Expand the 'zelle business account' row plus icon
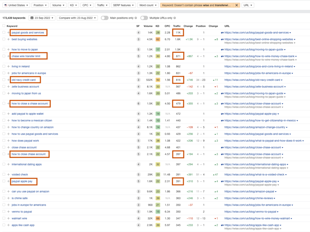The height and width of the screenshot is (232, 310). pyautogui.click(x=8, y=87)
